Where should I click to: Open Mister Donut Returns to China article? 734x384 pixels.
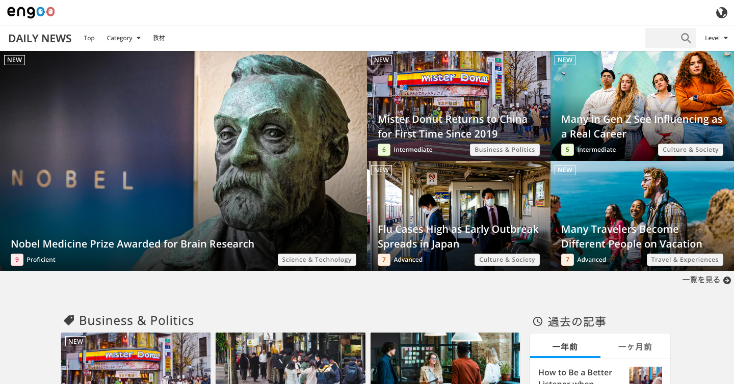[x=453, y=126]
